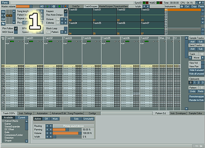The image size is (205, 148).
Task: Click Hide if unused button
Action: (197, 70)
